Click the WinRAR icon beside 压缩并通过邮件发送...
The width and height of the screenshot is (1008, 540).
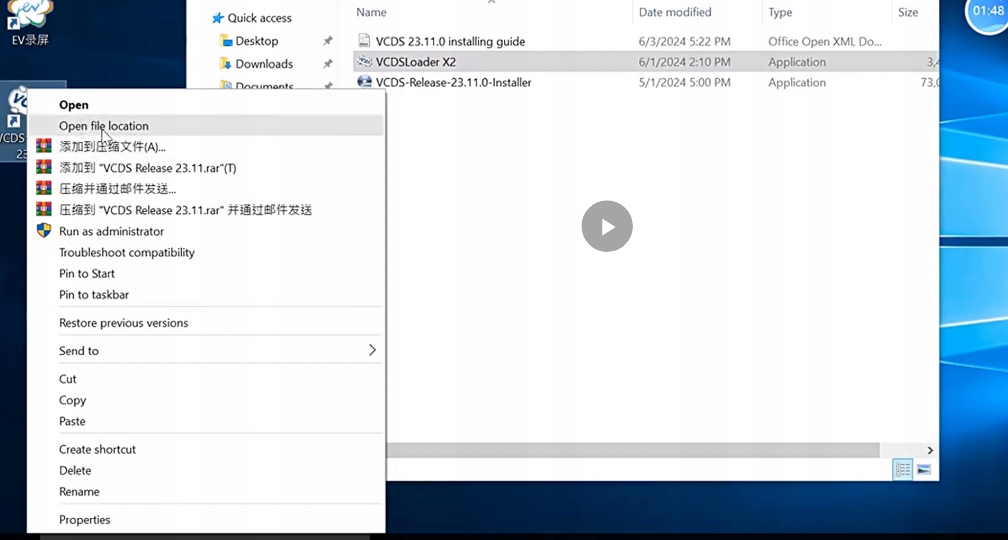(44, 188)
